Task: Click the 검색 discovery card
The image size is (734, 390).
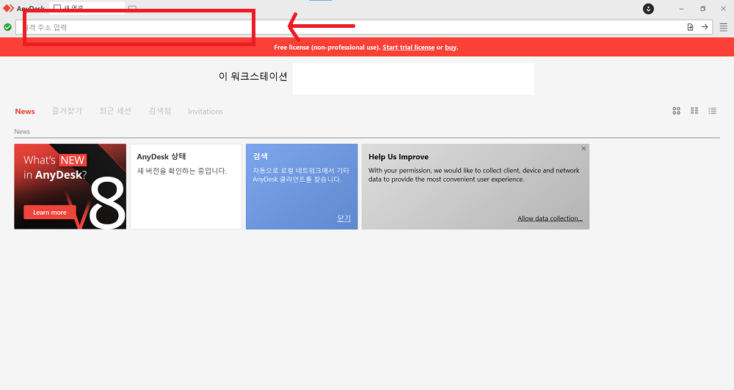Action: (302, 187)
